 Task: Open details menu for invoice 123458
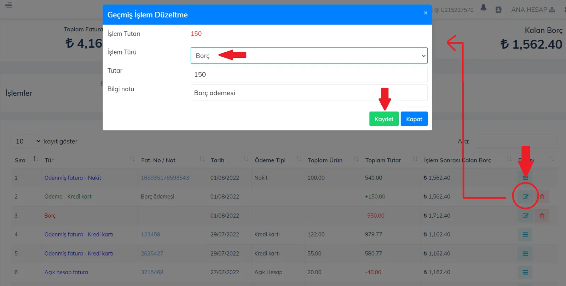coord(525,234)
